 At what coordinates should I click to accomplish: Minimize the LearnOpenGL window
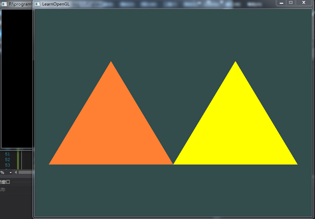(281, 3)
